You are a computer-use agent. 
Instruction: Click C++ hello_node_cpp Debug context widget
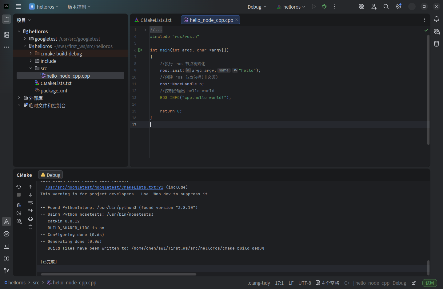pyautogui.click(x=375, y=283)
